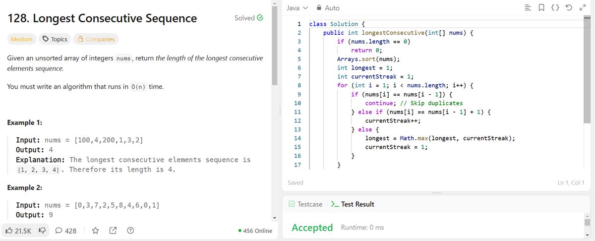Click the Solved green checkmark status
Screen dimensions: 595x241
pos(249,18)
